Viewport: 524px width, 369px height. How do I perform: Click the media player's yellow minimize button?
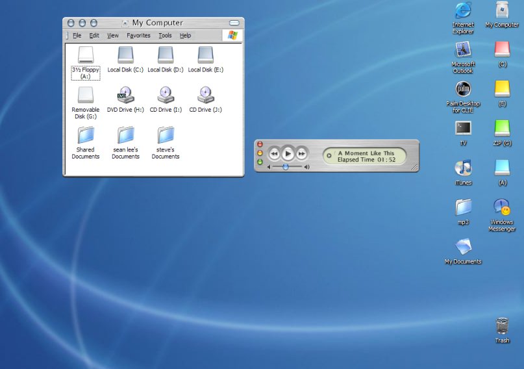(x=260, y=153)
